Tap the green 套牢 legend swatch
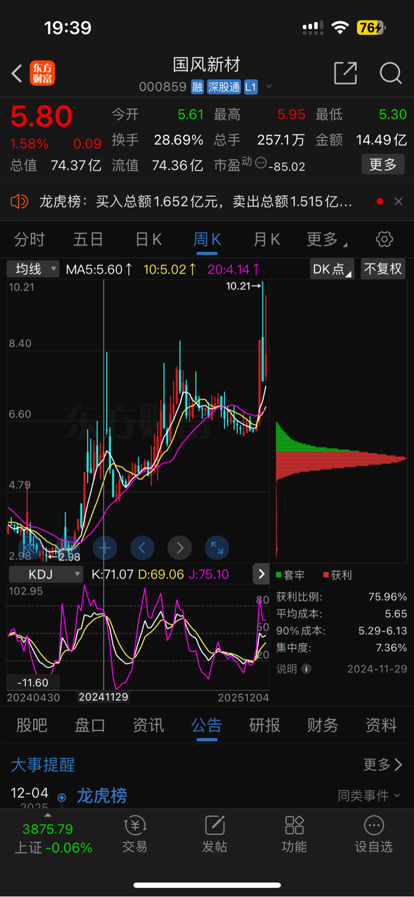This screenshot has height=897, width=414. (x=279, y=575)
